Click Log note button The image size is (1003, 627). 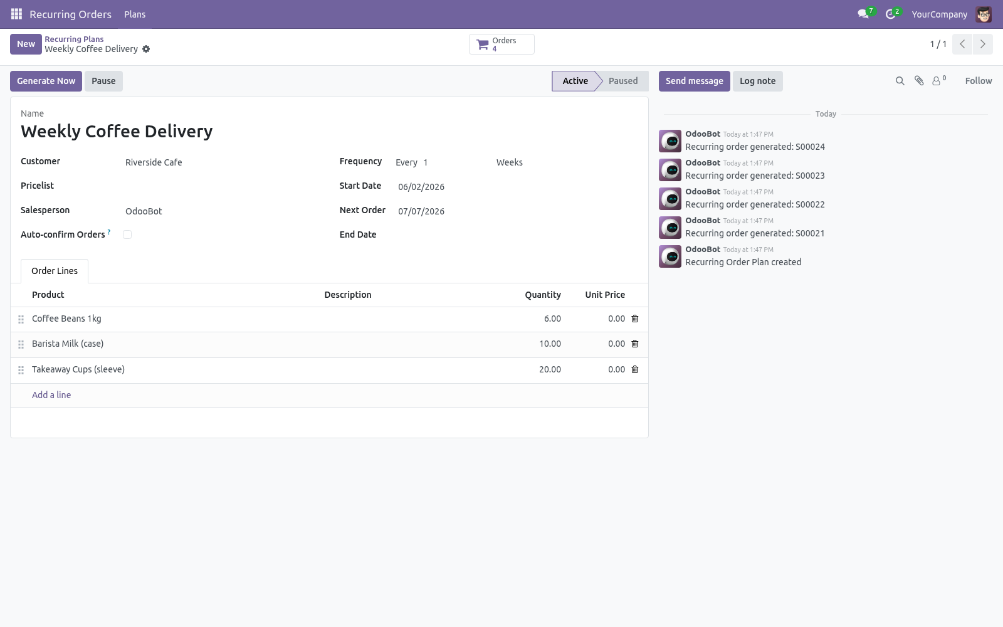pyautogui.click(x=757, y=81)
